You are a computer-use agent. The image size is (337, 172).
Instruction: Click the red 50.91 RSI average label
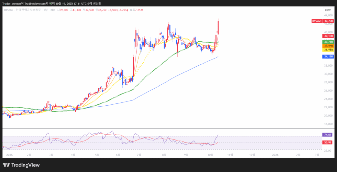tap(328, 142)
